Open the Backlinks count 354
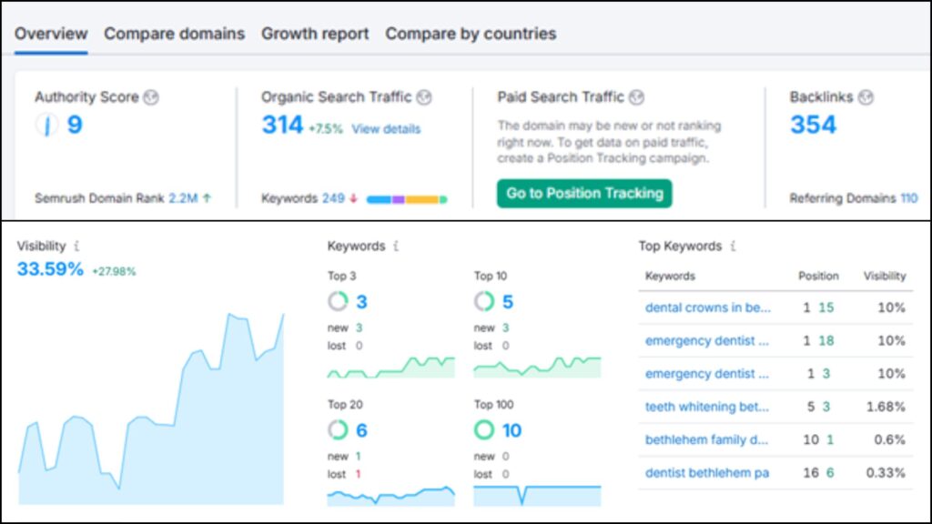932x524 pixels. pos(813,125)
